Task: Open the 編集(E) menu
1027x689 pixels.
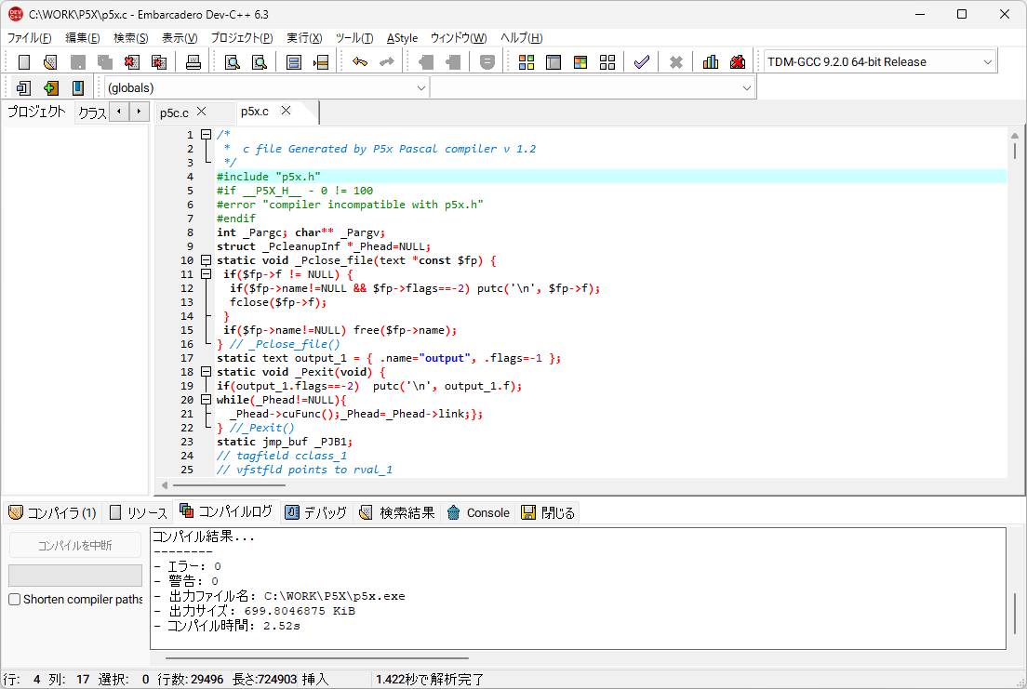Action: pos(83,38)
